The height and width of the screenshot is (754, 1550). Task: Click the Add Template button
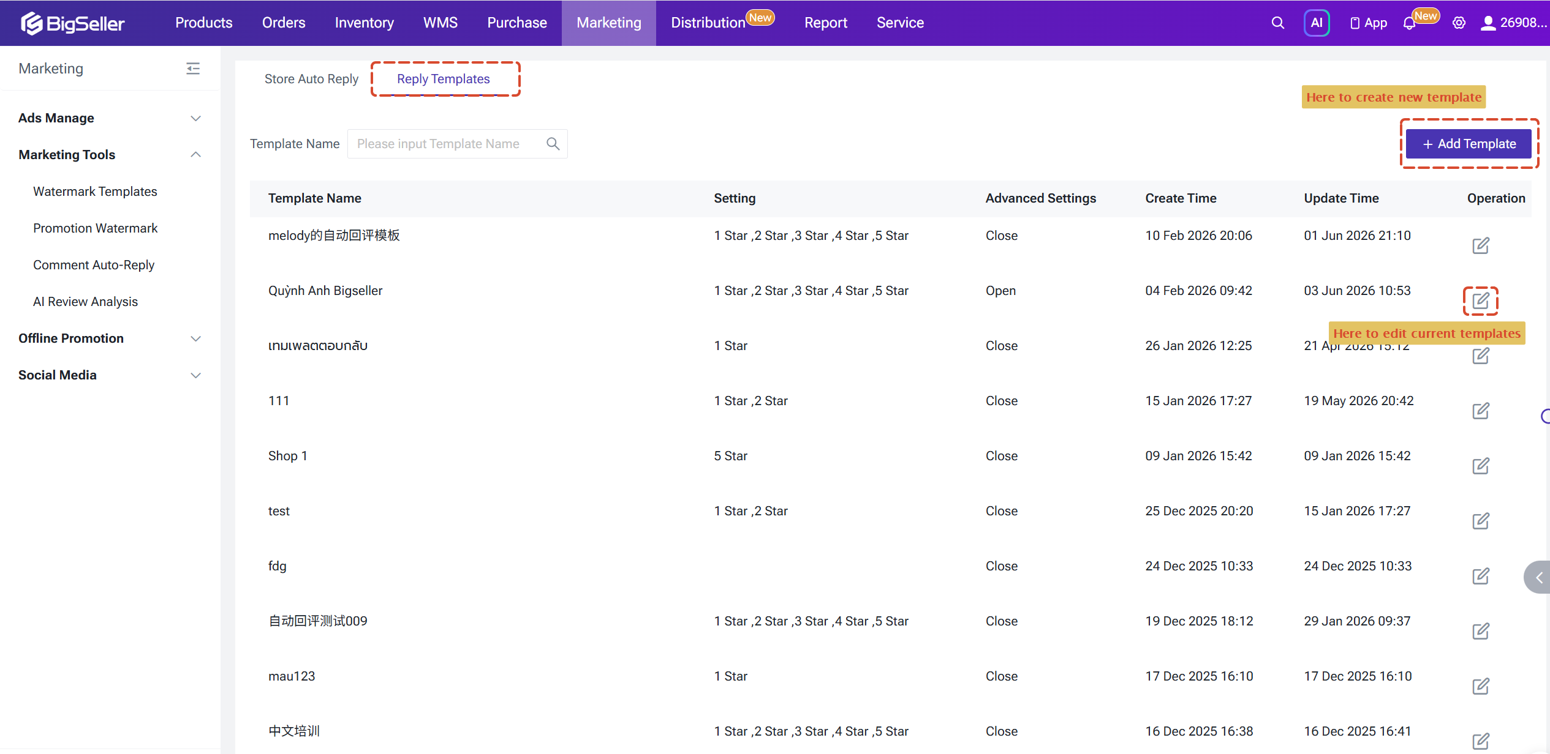click(x=1469, y=144)
